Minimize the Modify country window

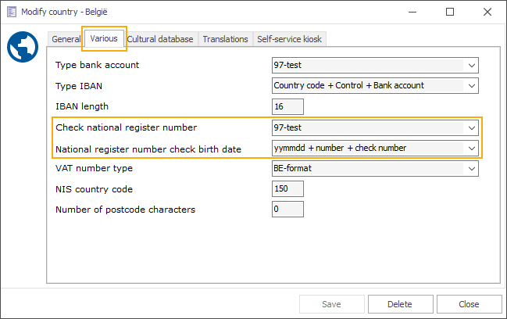point(413,12)
